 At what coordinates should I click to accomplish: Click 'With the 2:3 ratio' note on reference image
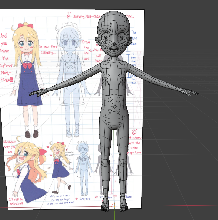pyautogui.click(x=60, y=199)
